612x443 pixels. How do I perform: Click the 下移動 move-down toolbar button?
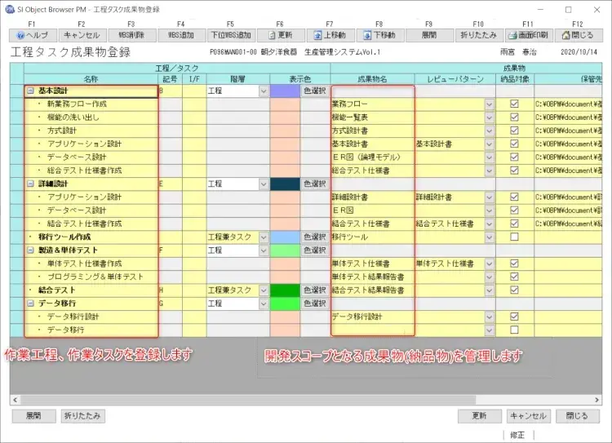pos(380,35)
